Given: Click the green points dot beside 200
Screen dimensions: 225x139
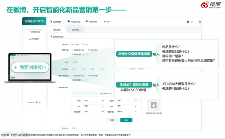Looking at the screenshot, I should [x=37, y=102].
